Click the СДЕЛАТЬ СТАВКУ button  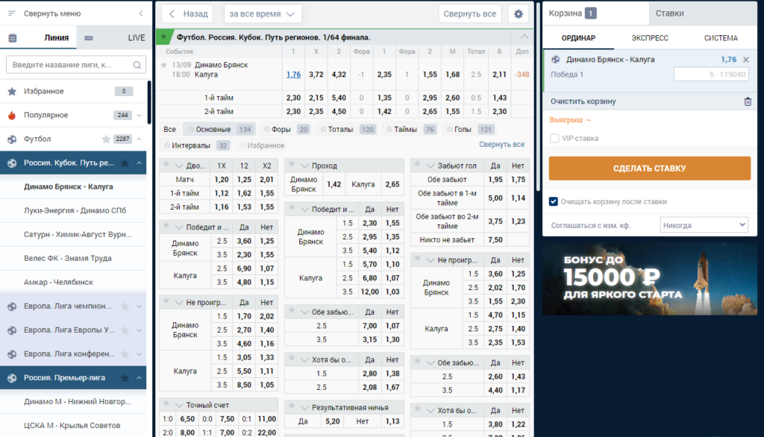pos(650,168)
